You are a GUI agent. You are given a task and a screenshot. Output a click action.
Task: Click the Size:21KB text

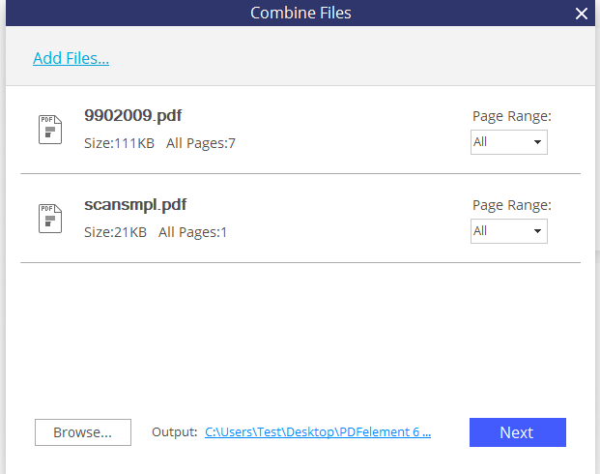click(115, 232)
